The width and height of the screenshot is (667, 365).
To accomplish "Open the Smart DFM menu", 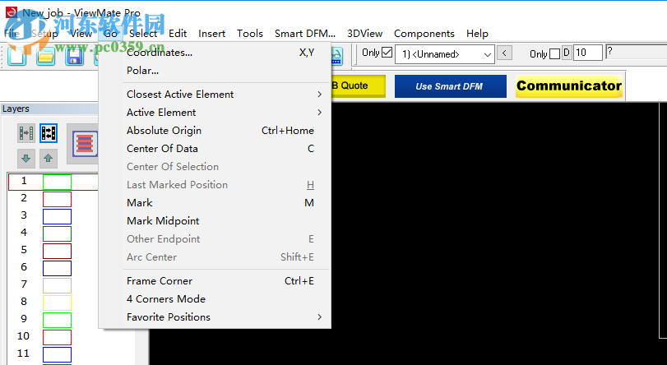I will [304, 34].
